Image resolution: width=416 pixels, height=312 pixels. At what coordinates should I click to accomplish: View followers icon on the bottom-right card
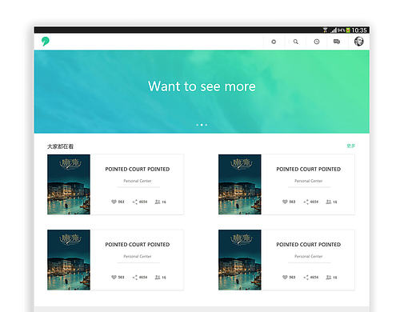point(329,278)
